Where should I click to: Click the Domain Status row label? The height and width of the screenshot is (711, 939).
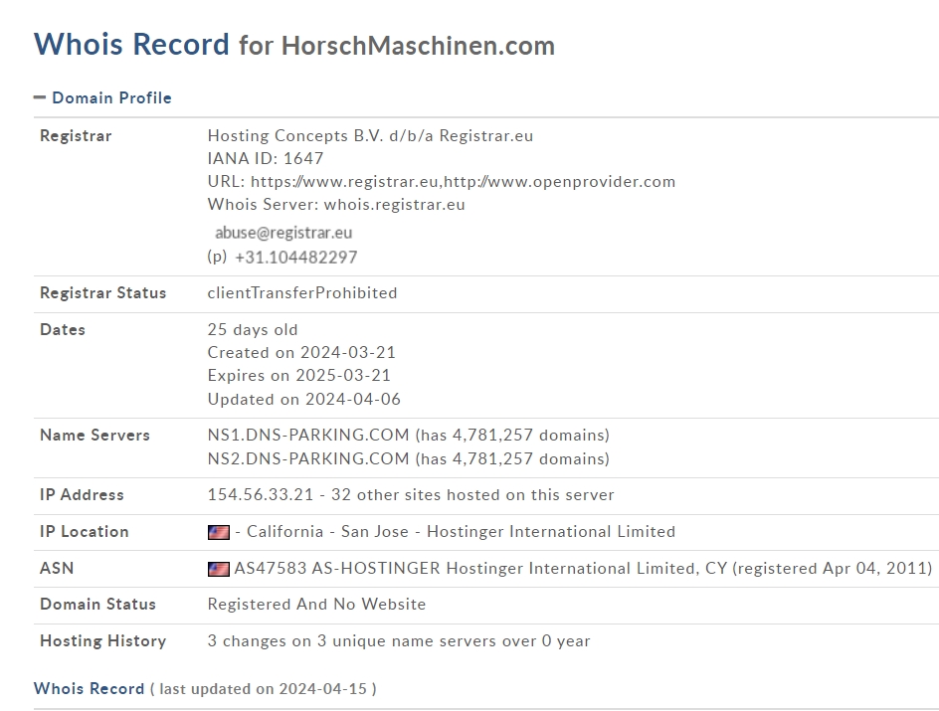[x=98, y=605]
